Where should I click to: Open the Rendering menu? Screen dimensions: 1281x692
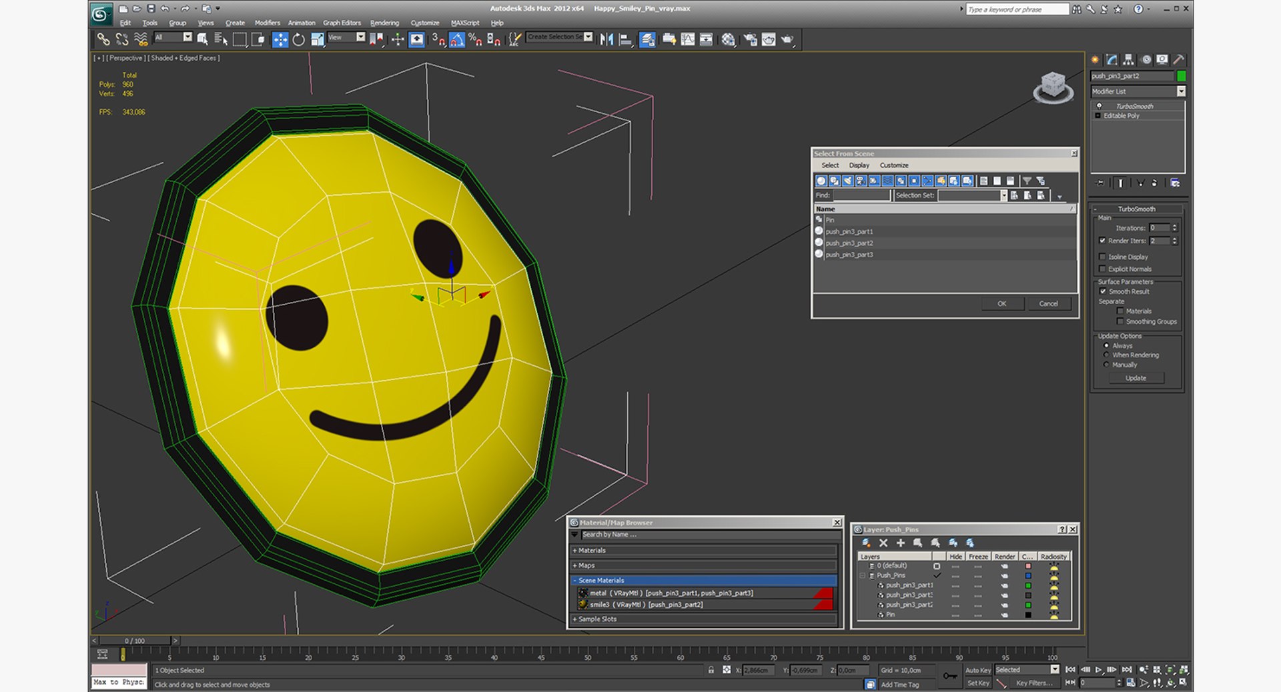pyautogui.click(x=384, y=23)
